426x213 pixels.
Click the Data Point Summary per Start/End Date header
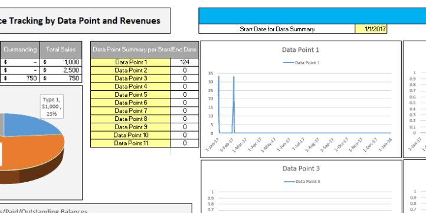[x=145, y=50]
